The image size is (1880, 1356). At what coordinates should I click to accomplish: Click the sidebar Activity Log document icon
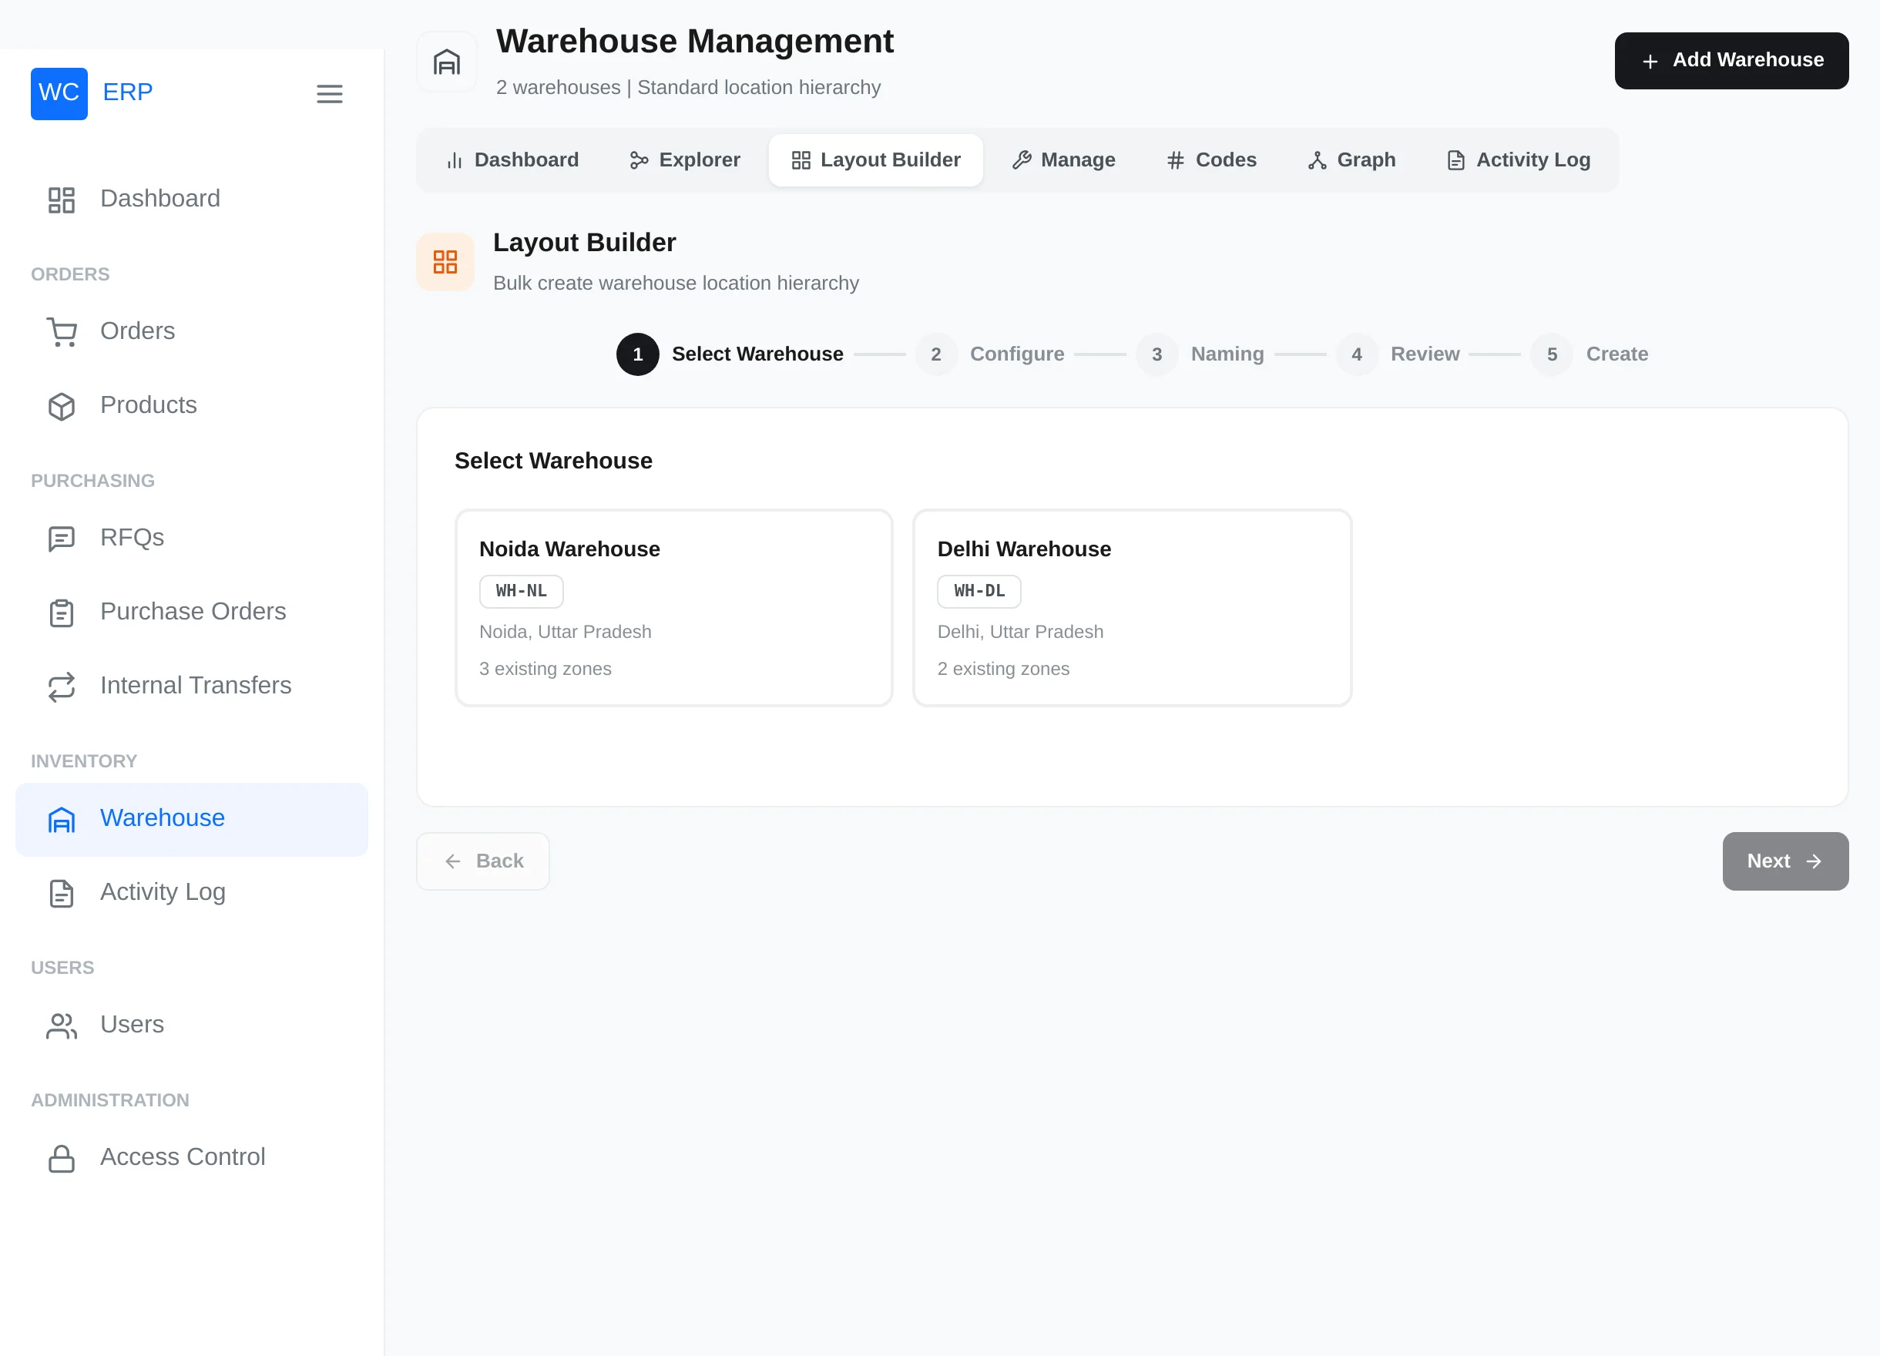[x=62, y=893]
